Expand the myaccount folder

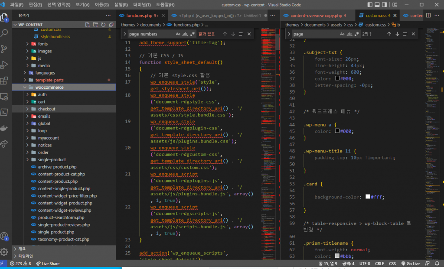pyautogui.click(x=27, y=138)
